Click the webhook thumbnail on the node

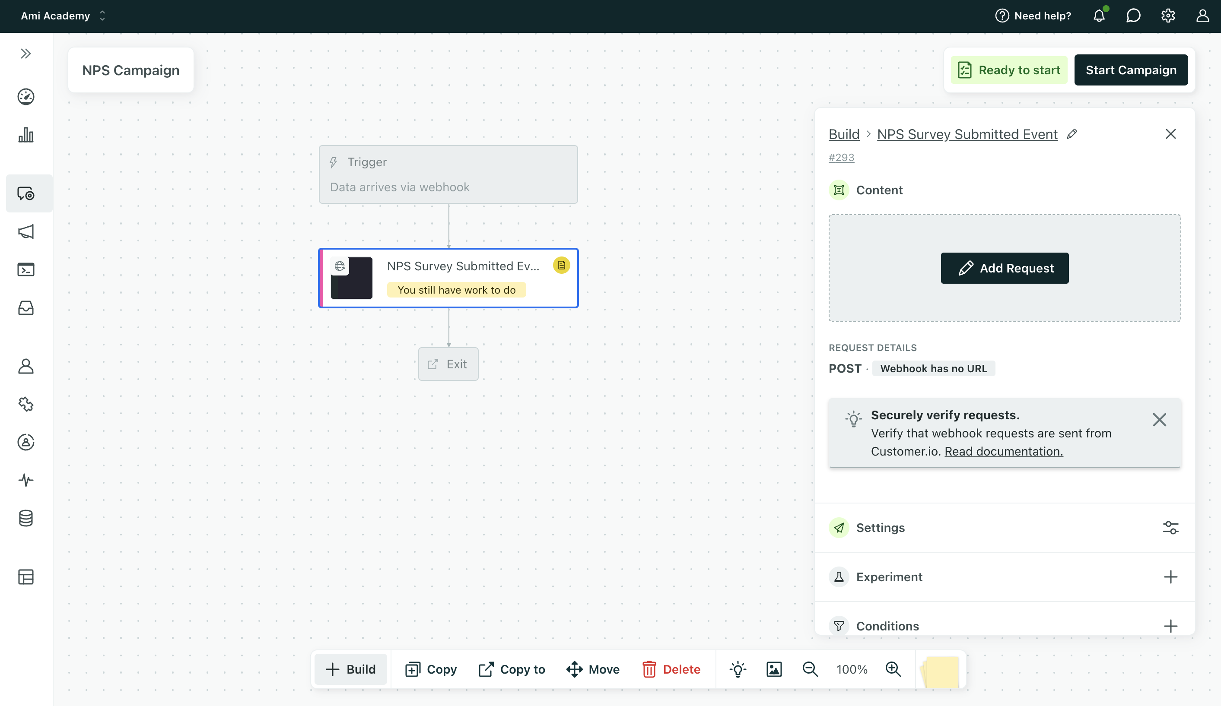coord(352,278)
